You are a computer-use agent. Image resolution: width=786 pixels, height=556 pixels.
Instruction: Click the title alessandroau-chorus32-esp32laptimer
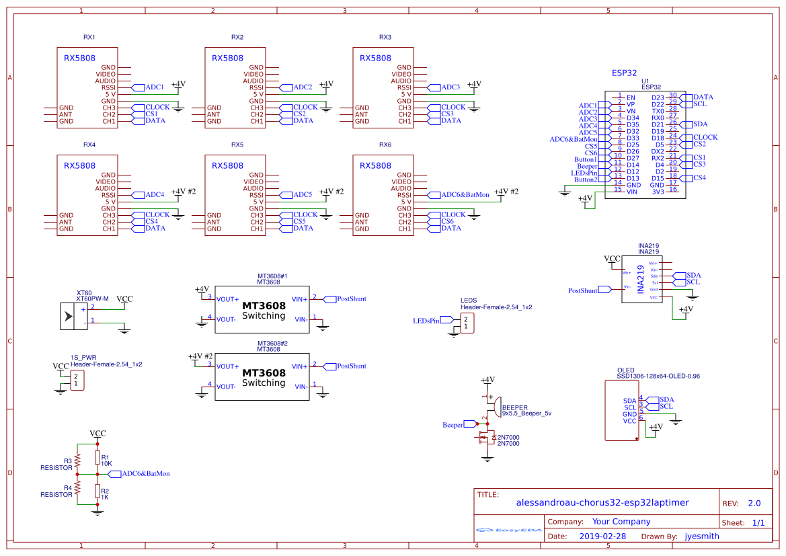coord(602,502)
